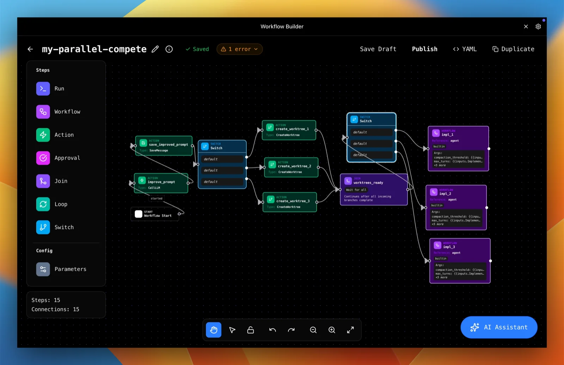Click the pencil icon to rename workflow
564x365 pixels.
pos(155,49)
